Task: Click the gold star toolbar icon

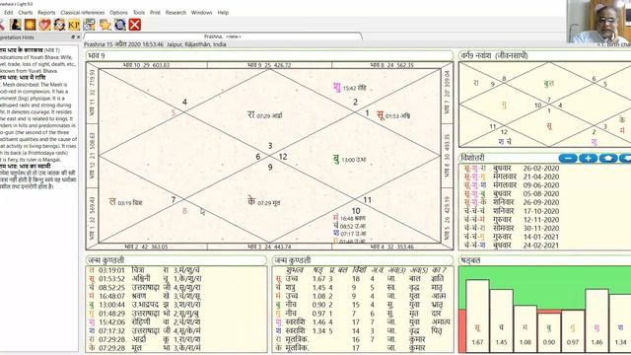Action: [x=105, y=25]
